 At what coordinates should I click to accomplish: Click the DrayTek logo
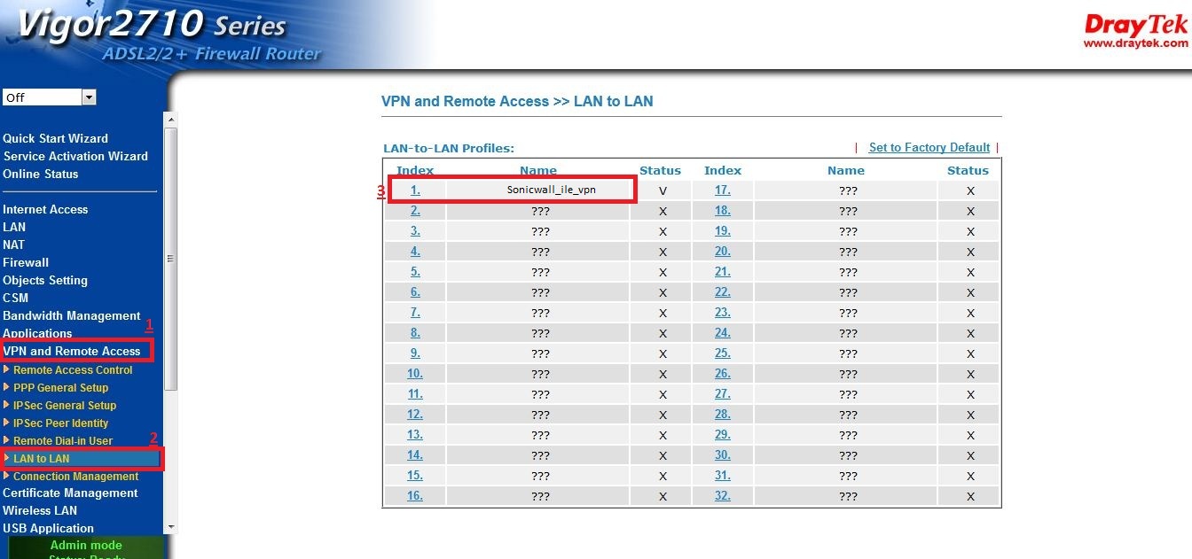(x=1135, y=32)
